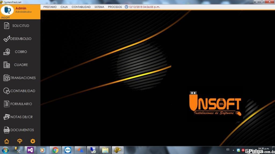Show hidden system tray icons arrow
The image size is (275, 154).
pos(233,150)
